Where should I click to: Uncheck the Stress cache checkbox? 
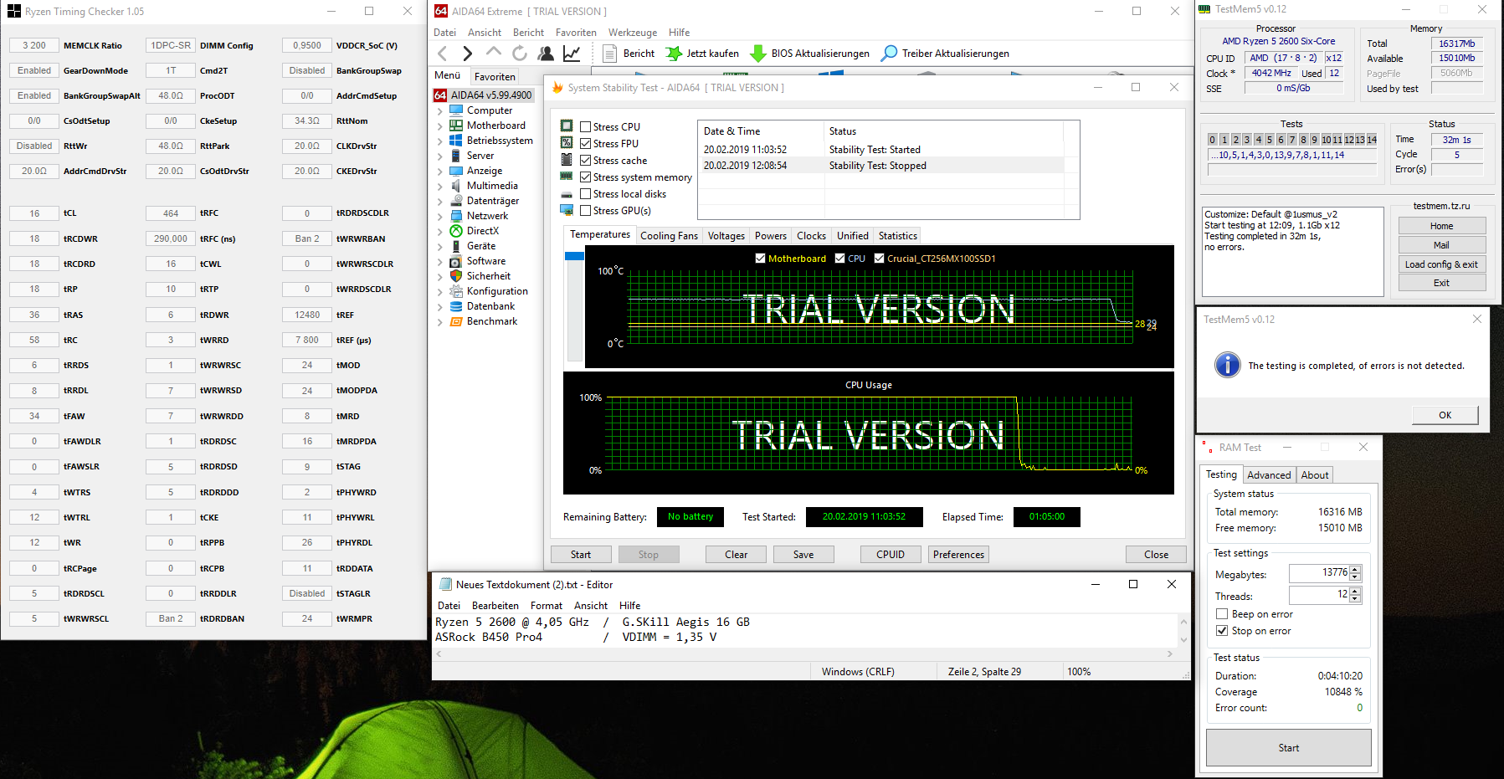coord(586,161)
